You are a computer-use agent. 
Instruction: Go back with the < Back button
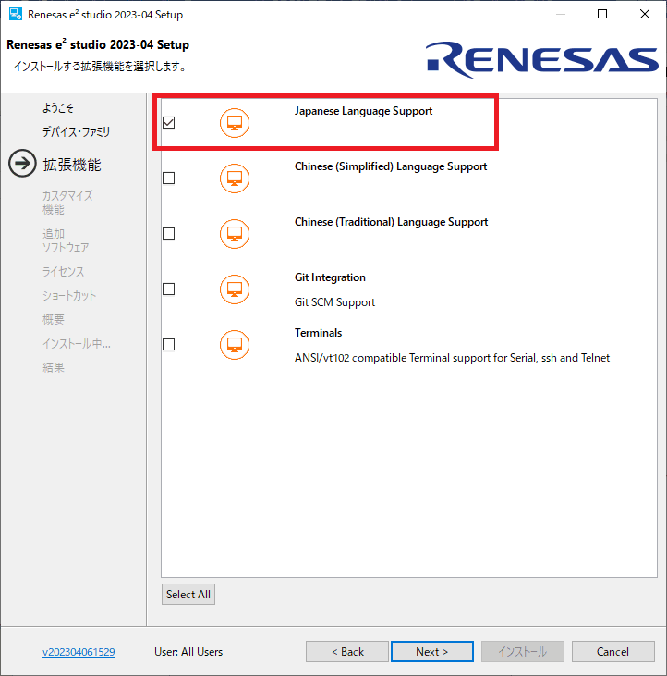[x=347, y=651]
